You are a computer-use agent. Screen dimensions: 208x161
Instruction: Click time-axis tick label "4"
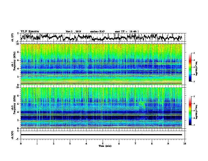(x=86, y=144)
